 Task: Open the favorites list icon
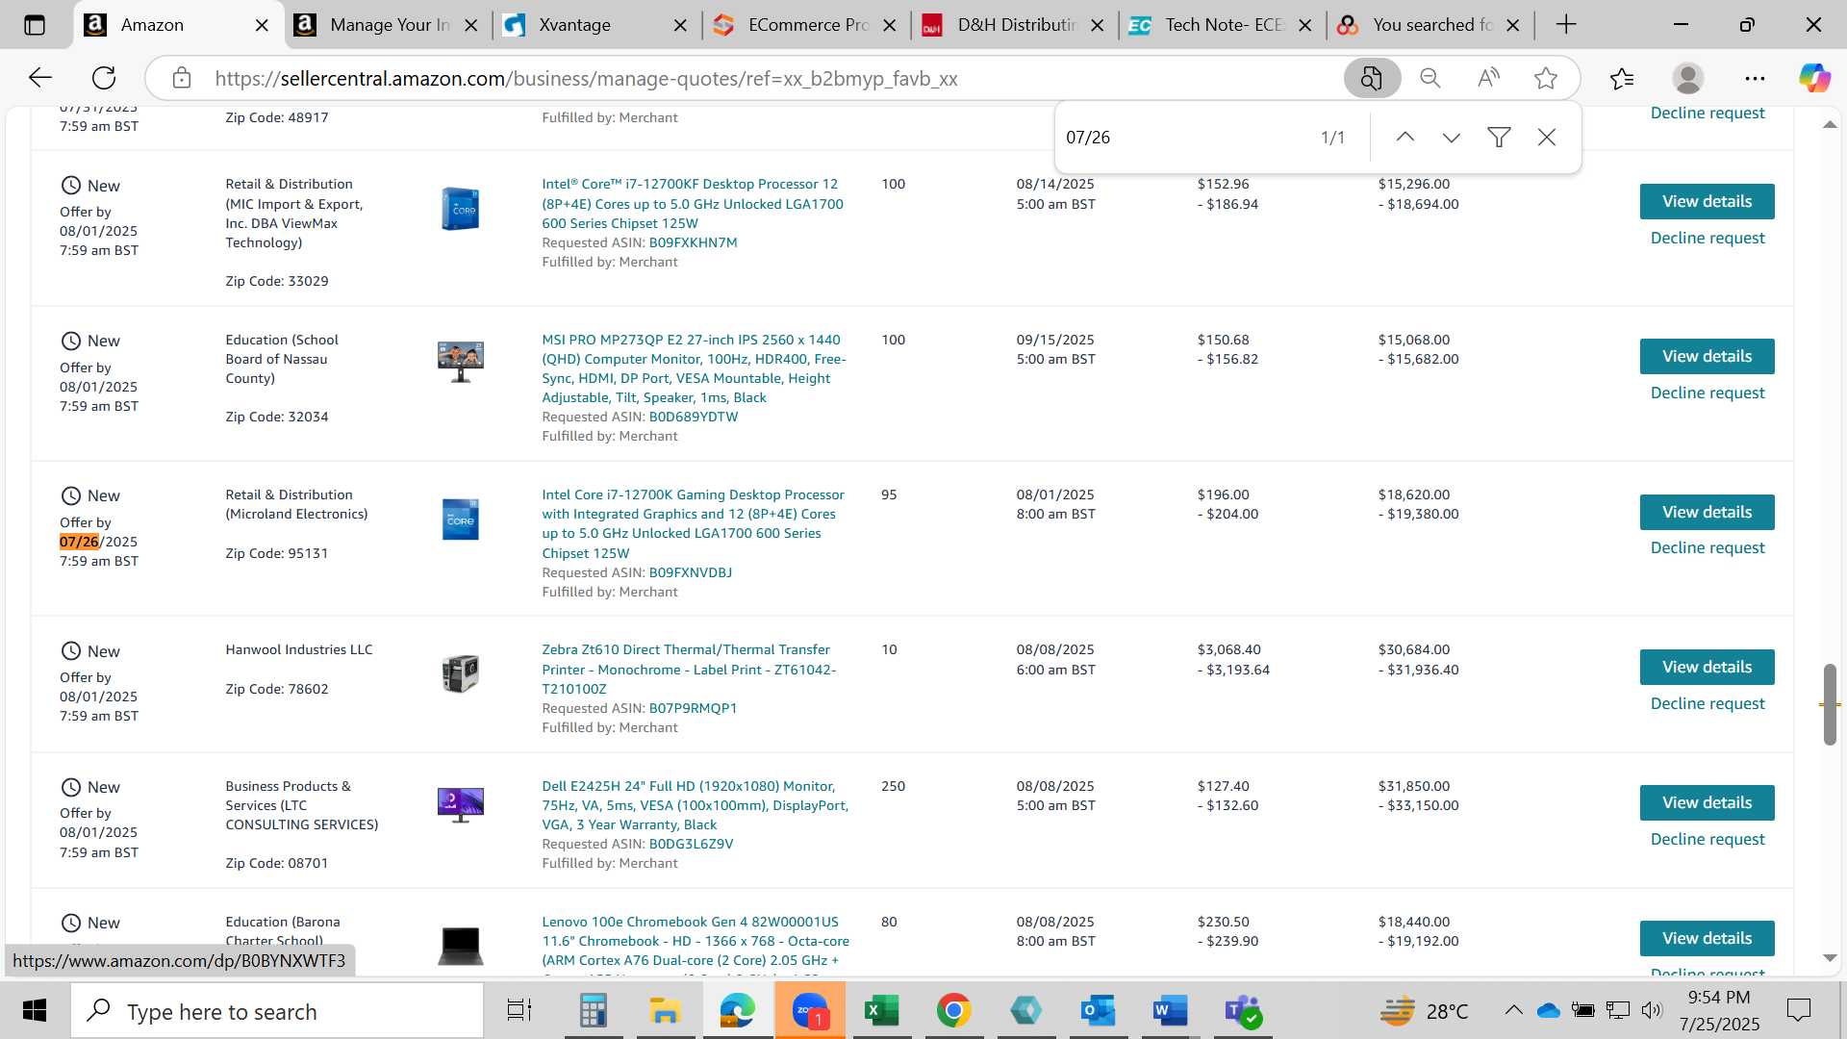click(x=1621, y=78)
